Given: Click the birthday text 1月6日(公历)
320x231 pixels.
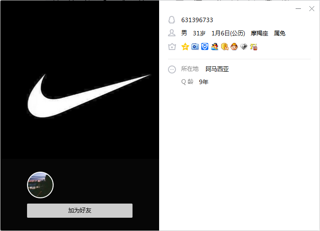Looking at the screenshot, I should (228, 33).
